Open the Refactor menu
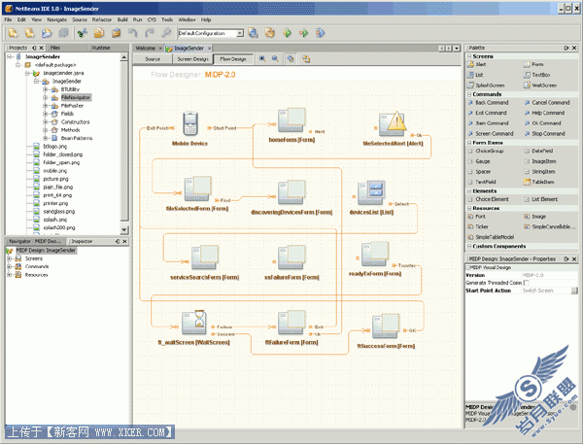Viewport: 583px width, 444px height. click(102, 19)
